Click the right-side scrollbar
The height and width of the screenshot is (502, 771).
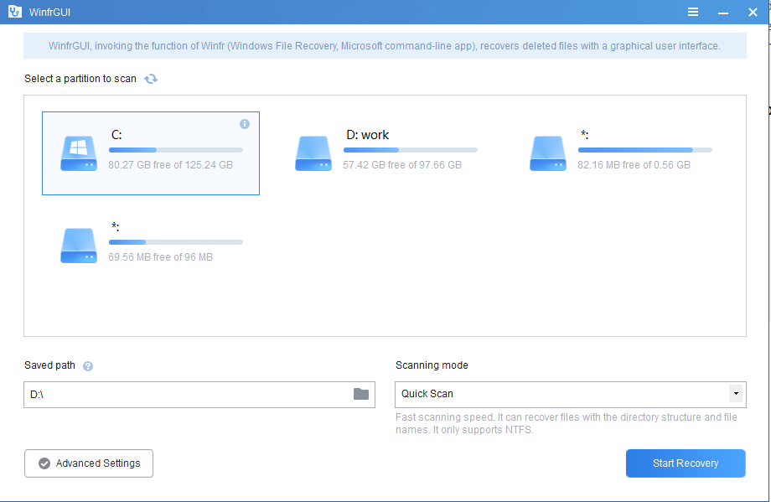coord(765,251)
